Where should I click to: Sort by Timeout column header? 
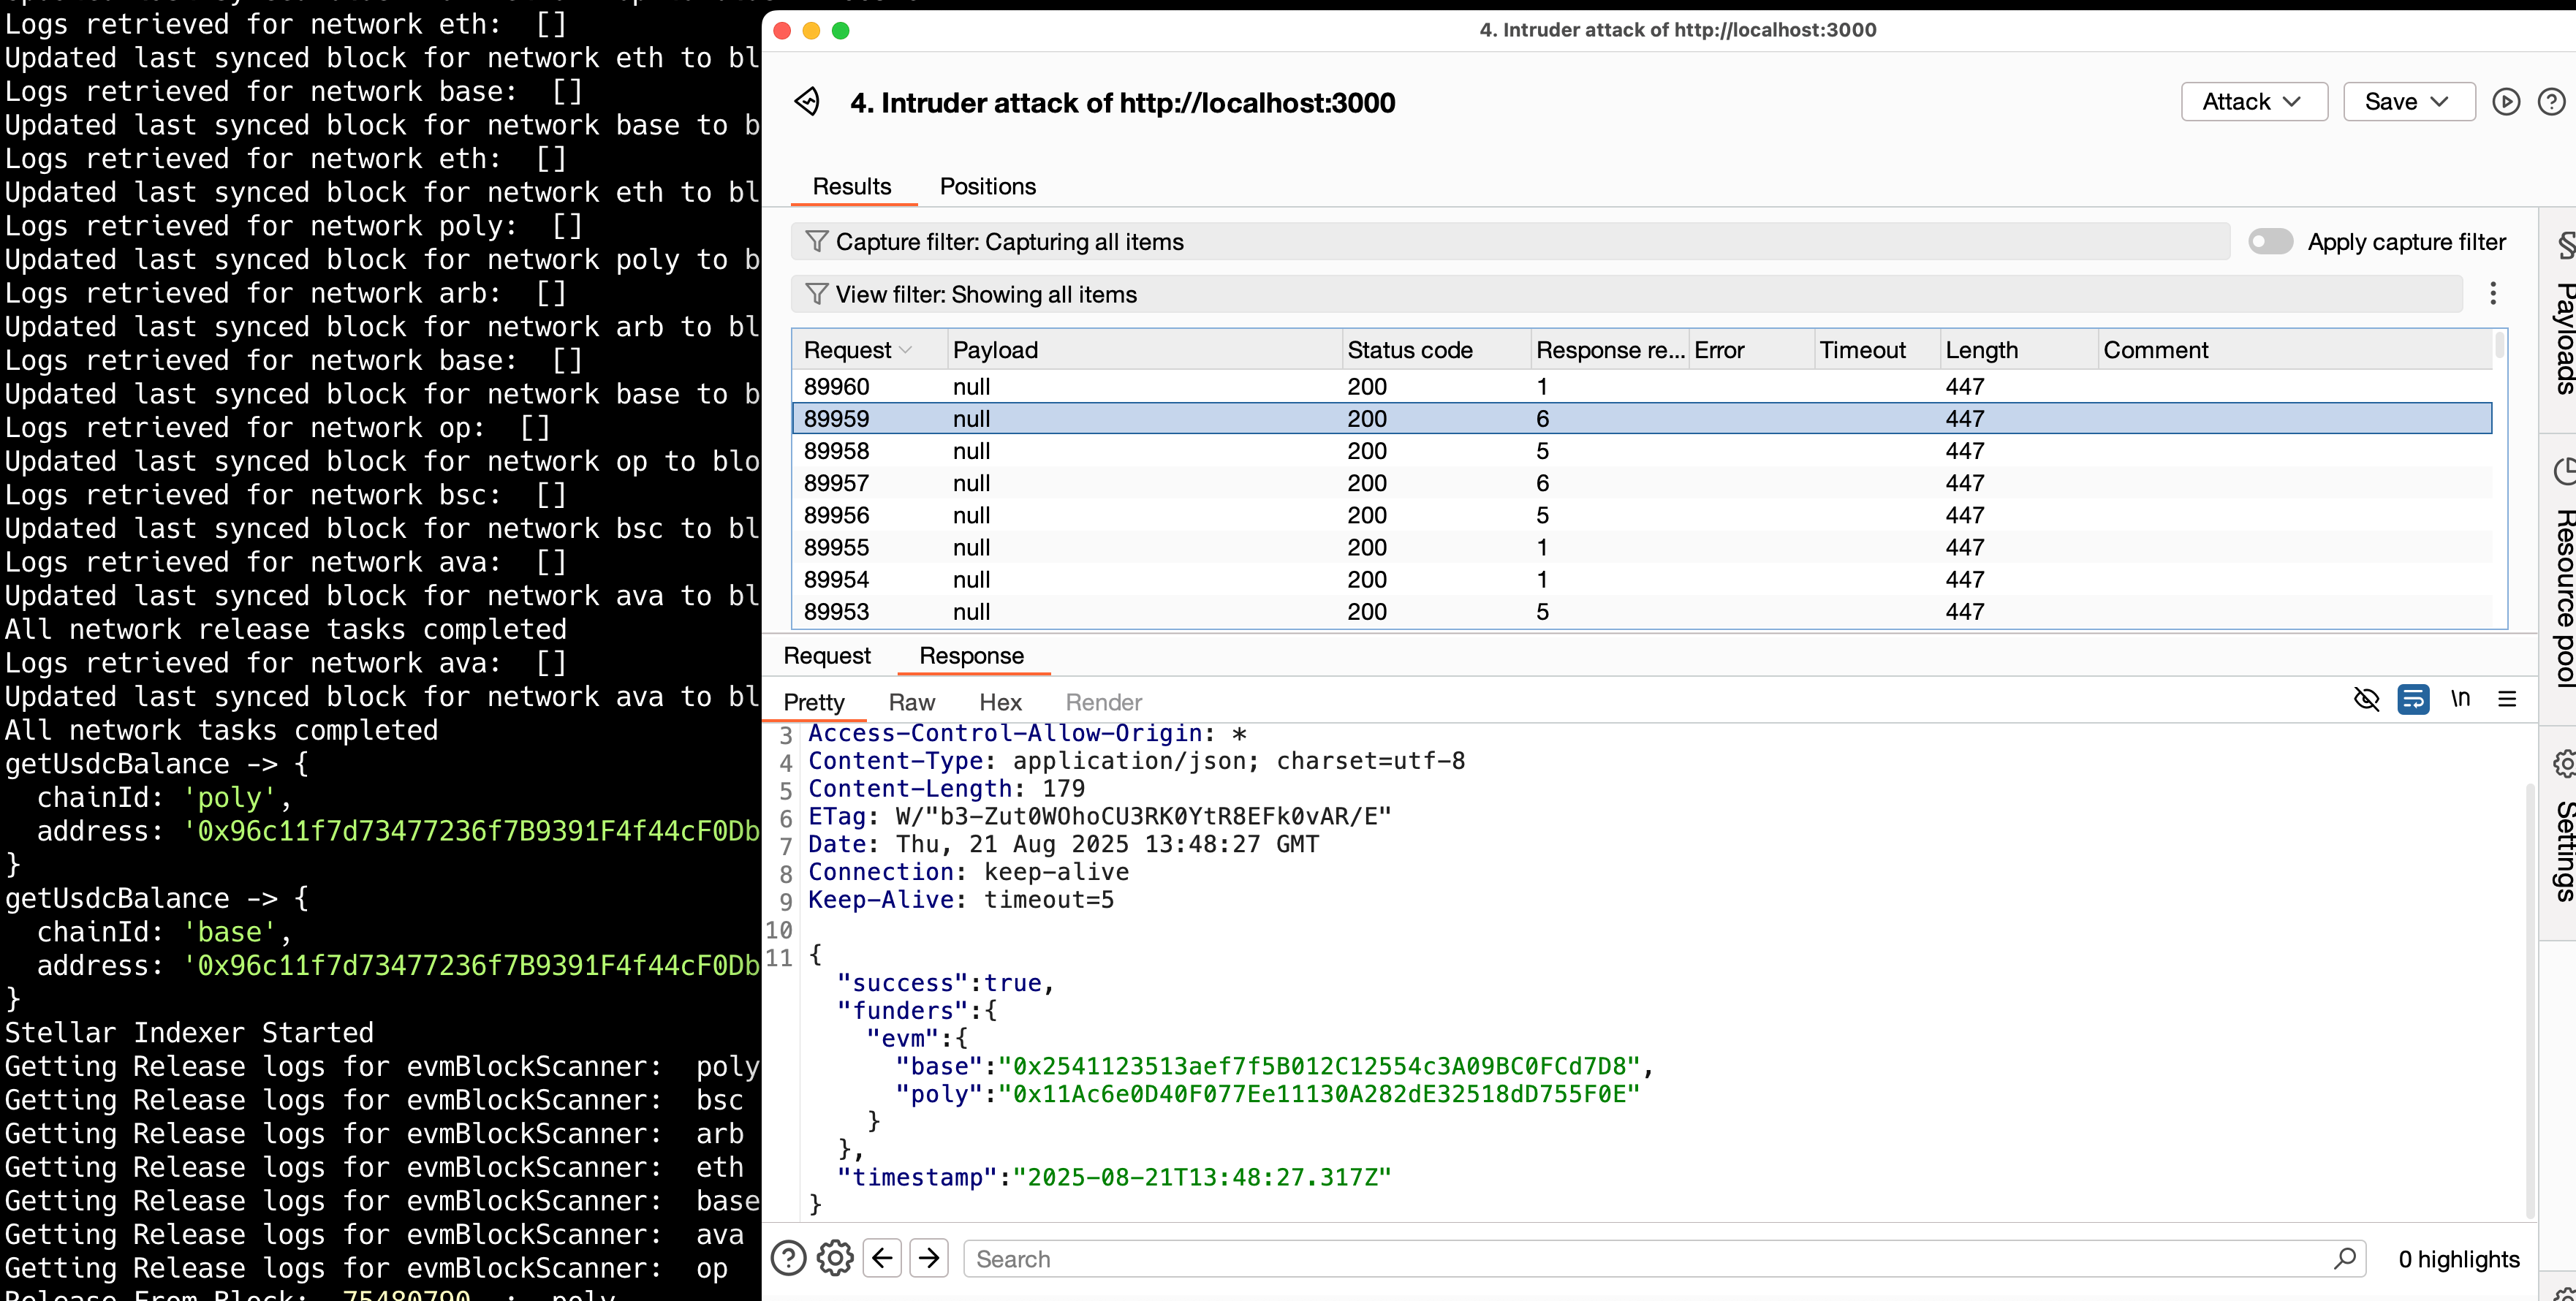tap(1877, 350)
